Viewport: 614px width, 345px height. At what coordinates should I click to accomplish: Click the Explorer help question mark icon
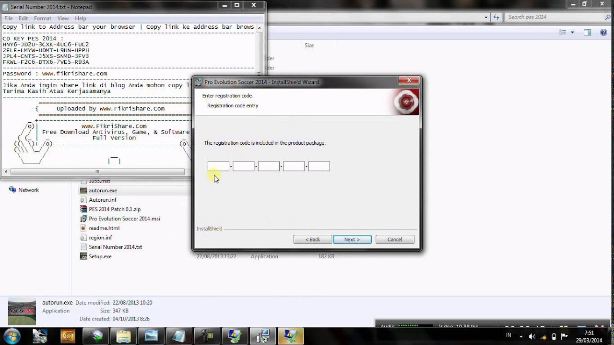[x=603, y=32]
